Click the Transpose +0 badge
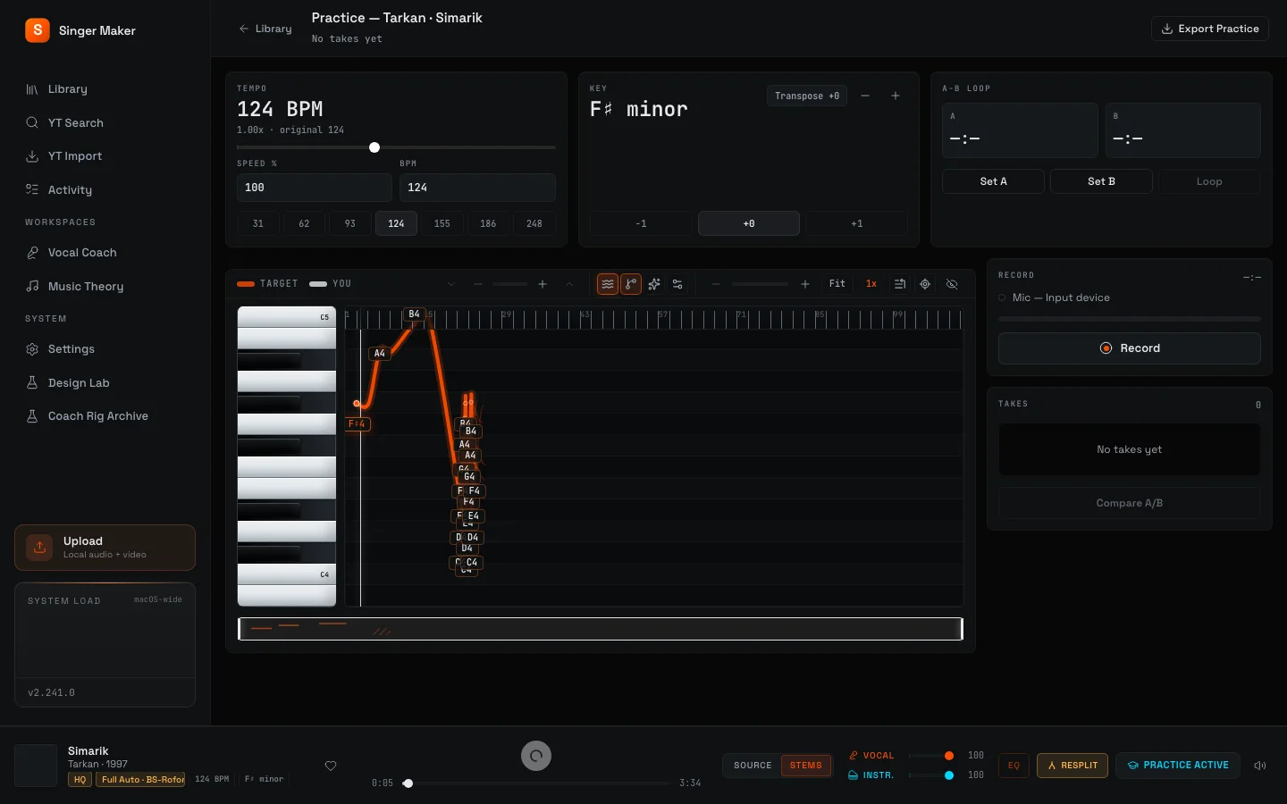The width and height of the screenshot is (1287, 804). click(807, 96)
